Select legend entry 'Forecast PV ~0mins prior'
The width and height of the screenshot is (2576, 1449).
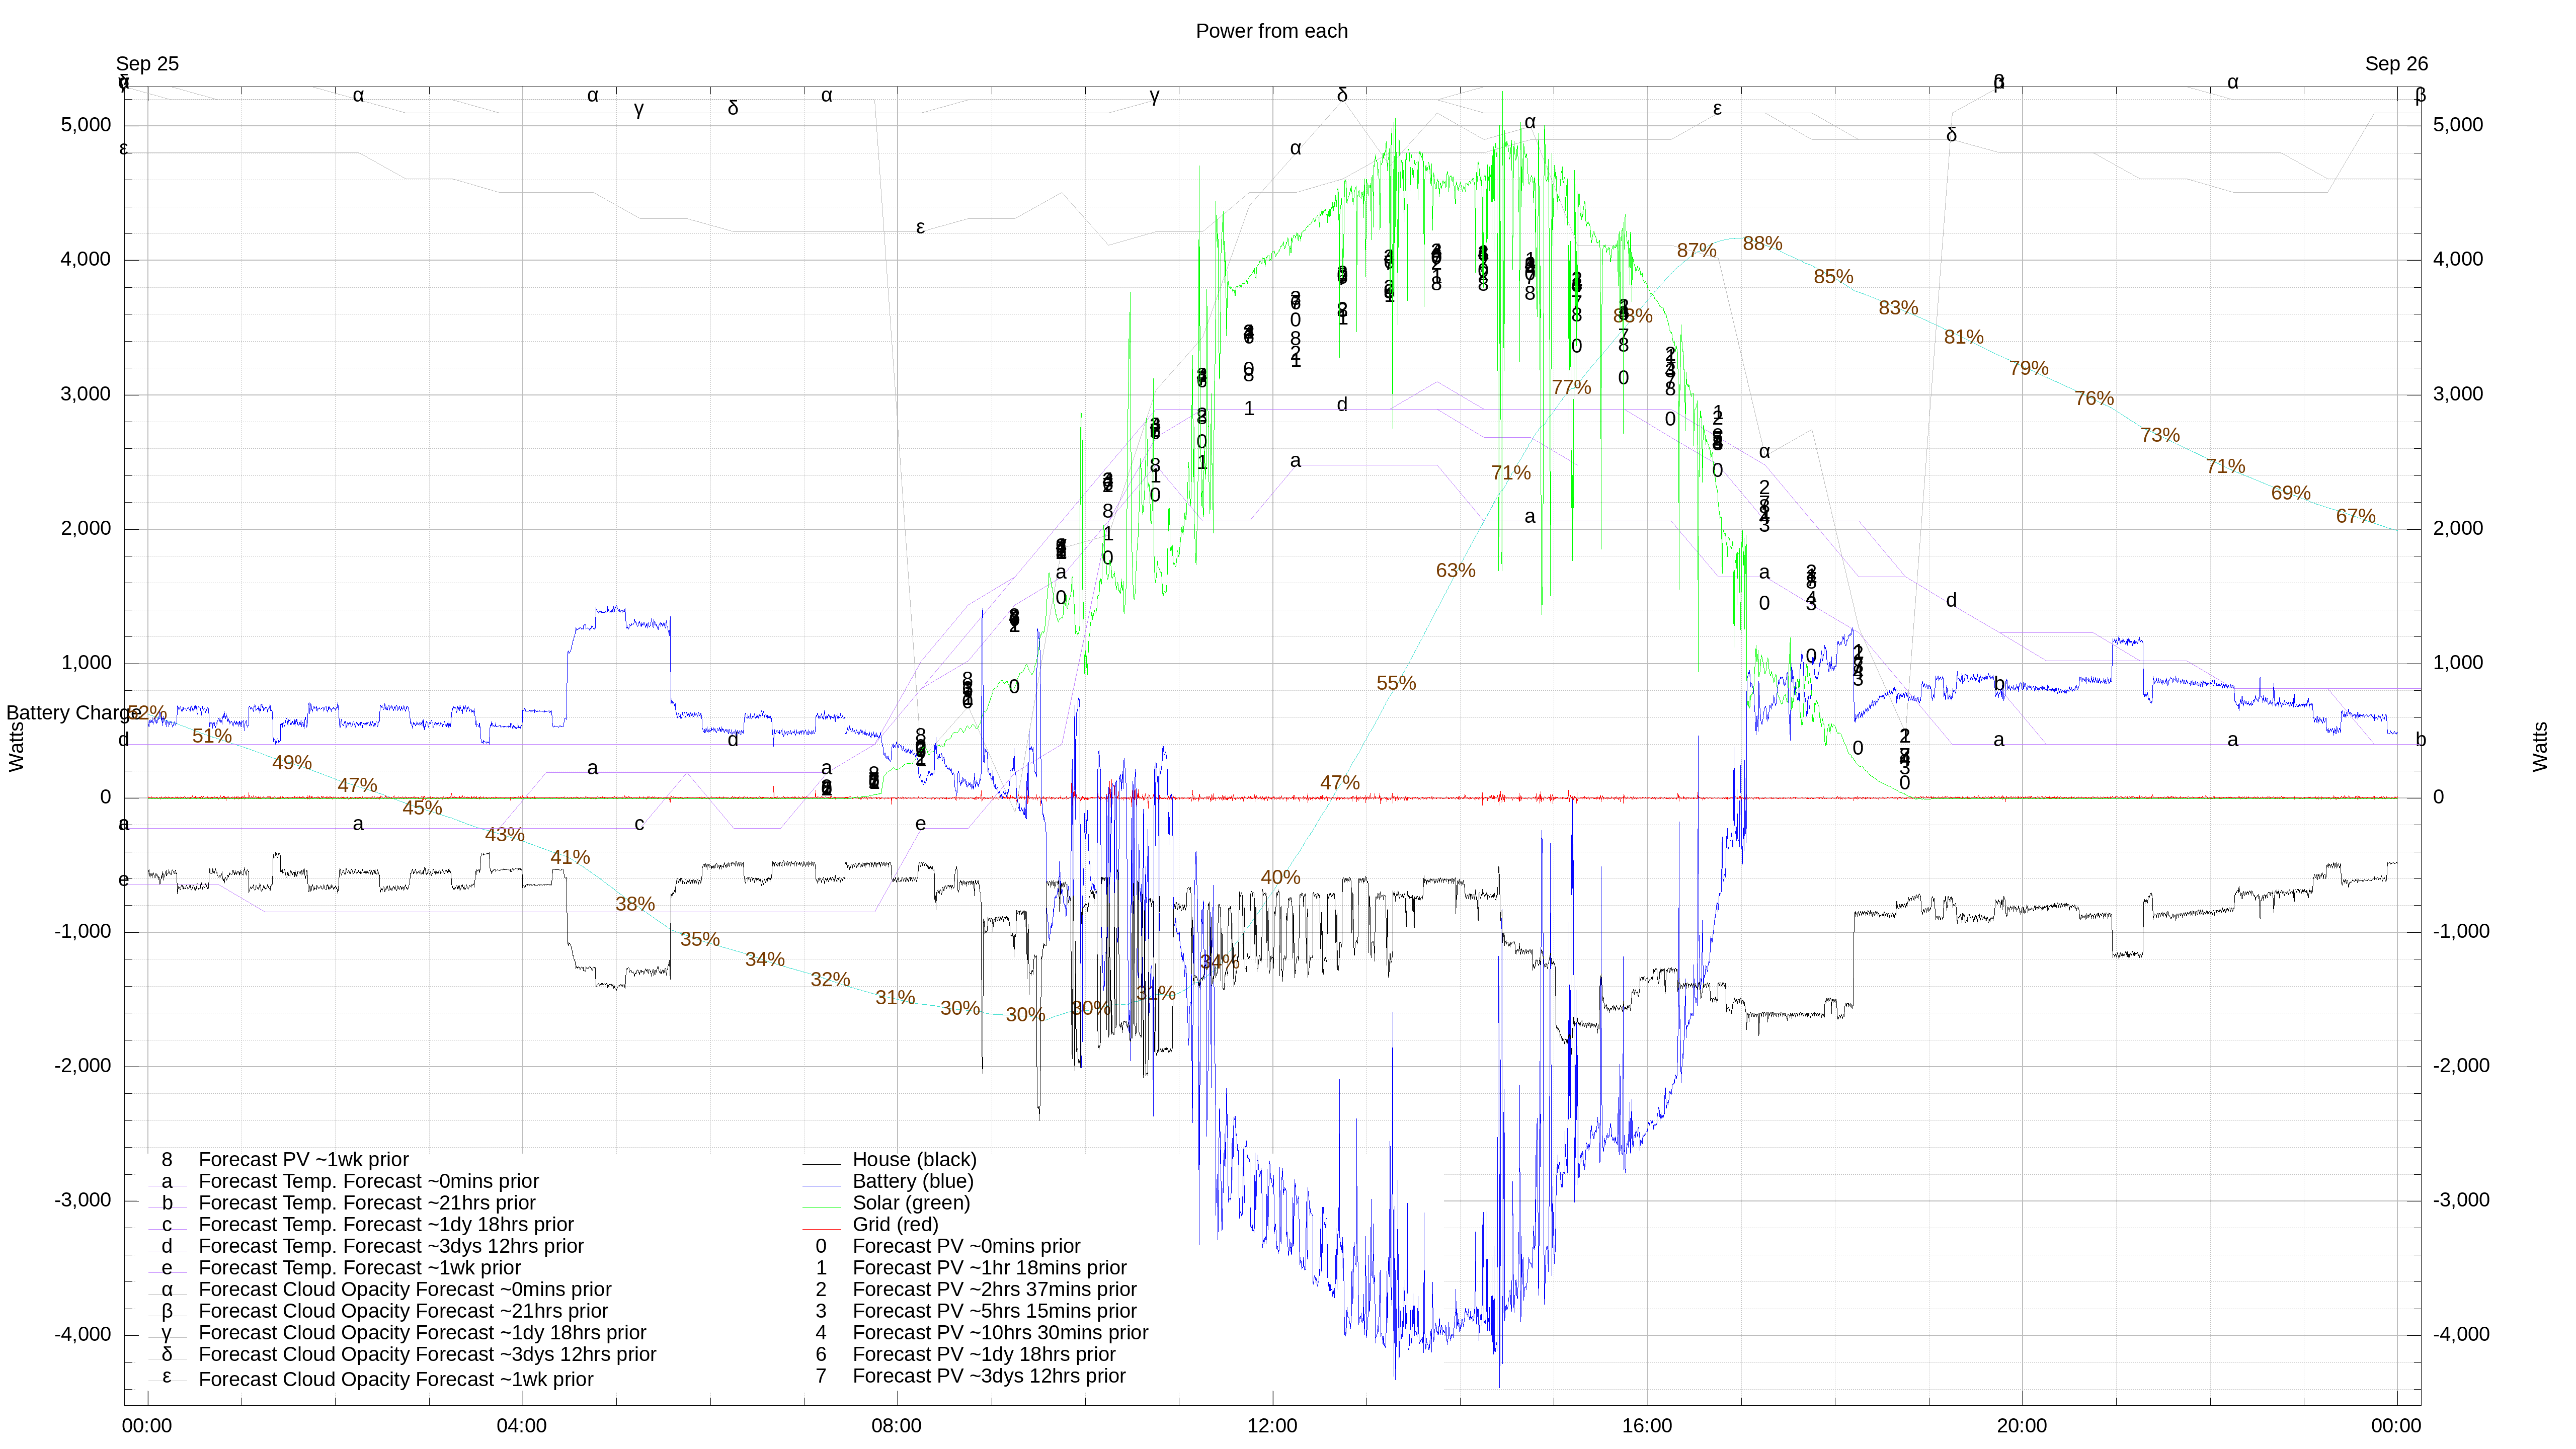pos(966,1246)
